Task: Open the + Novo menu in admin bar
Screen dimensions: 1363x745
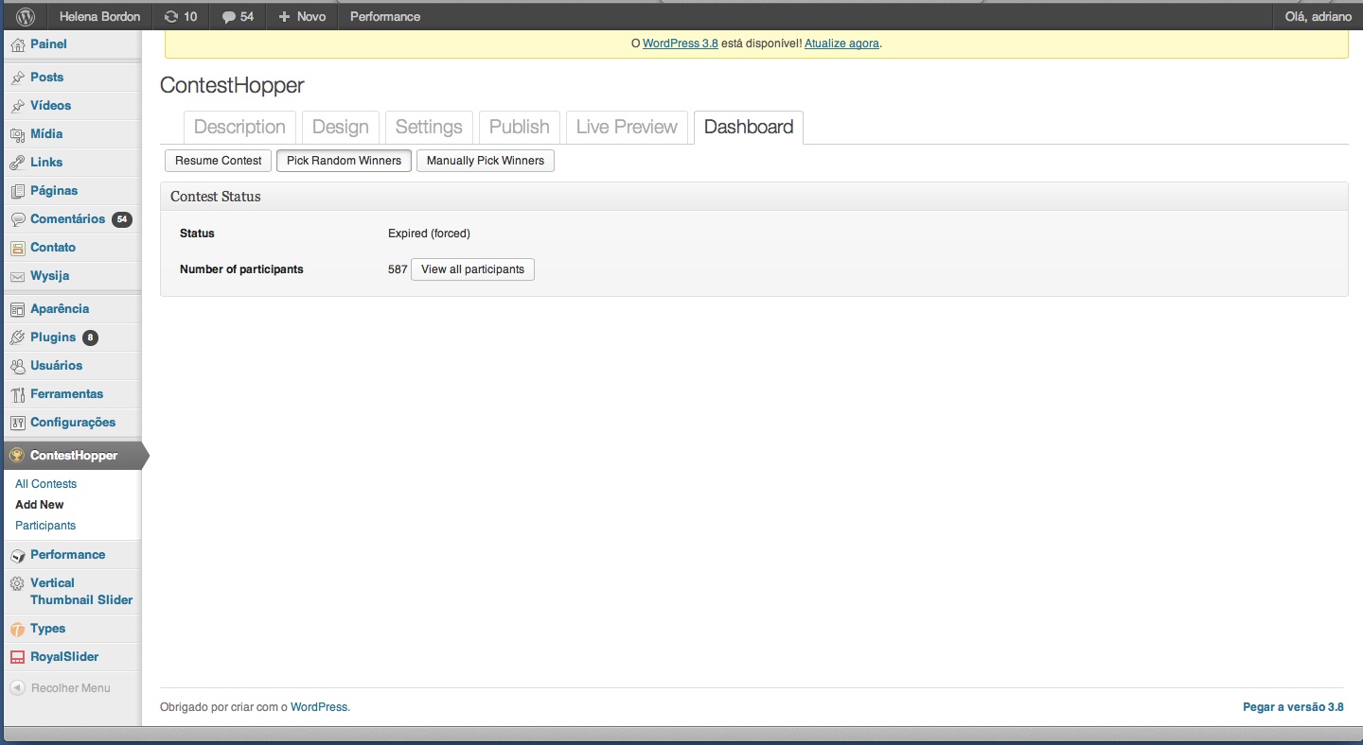Action: tap(302, 16)
